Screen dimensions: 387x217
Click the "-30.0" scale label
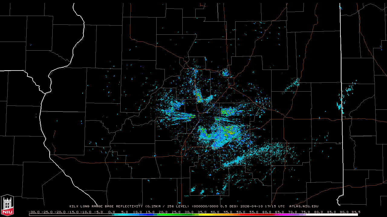34,212
